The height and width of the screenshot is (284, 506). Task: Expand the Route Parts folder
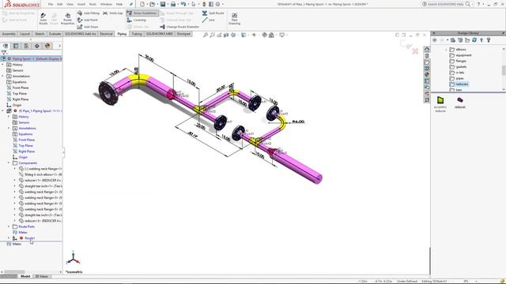[x=9, y=226]
